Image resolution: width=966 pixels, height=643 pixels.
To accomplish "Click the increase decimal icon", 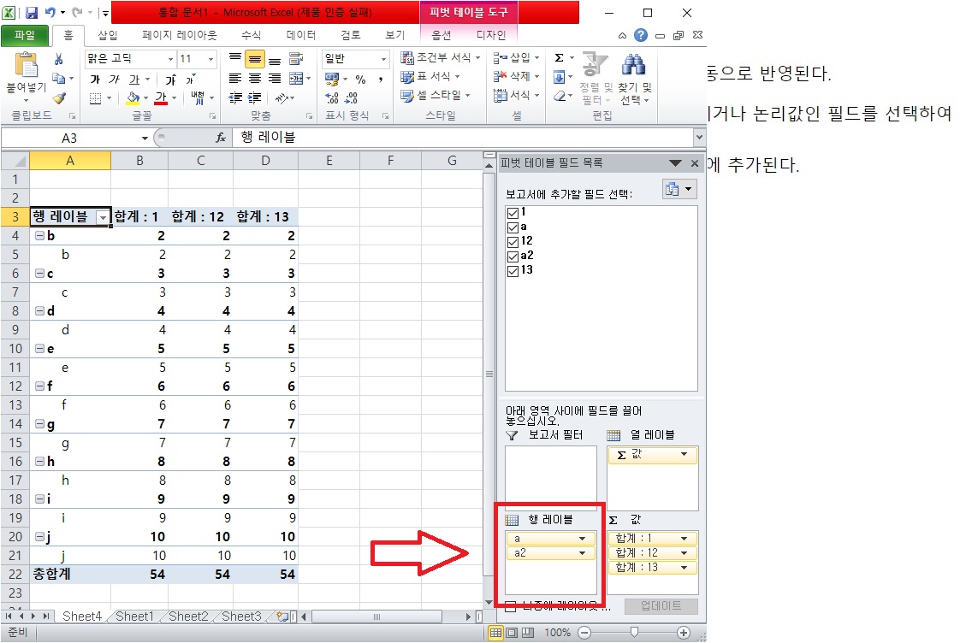I will pos(332,98).
